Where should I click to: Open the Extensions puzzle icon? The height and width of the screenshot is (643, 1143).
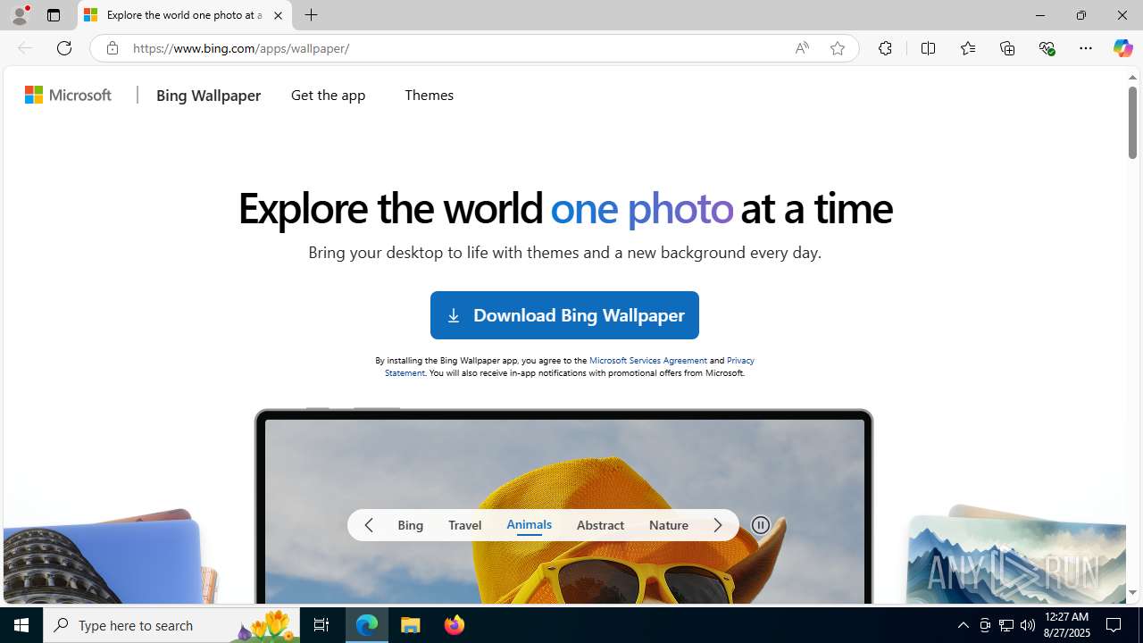[x=885, y=48]
